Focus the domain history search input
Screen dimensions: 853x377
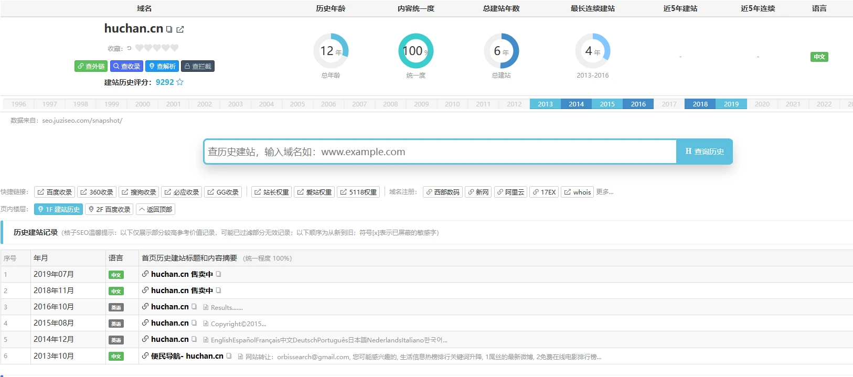[x=440, y=152]
